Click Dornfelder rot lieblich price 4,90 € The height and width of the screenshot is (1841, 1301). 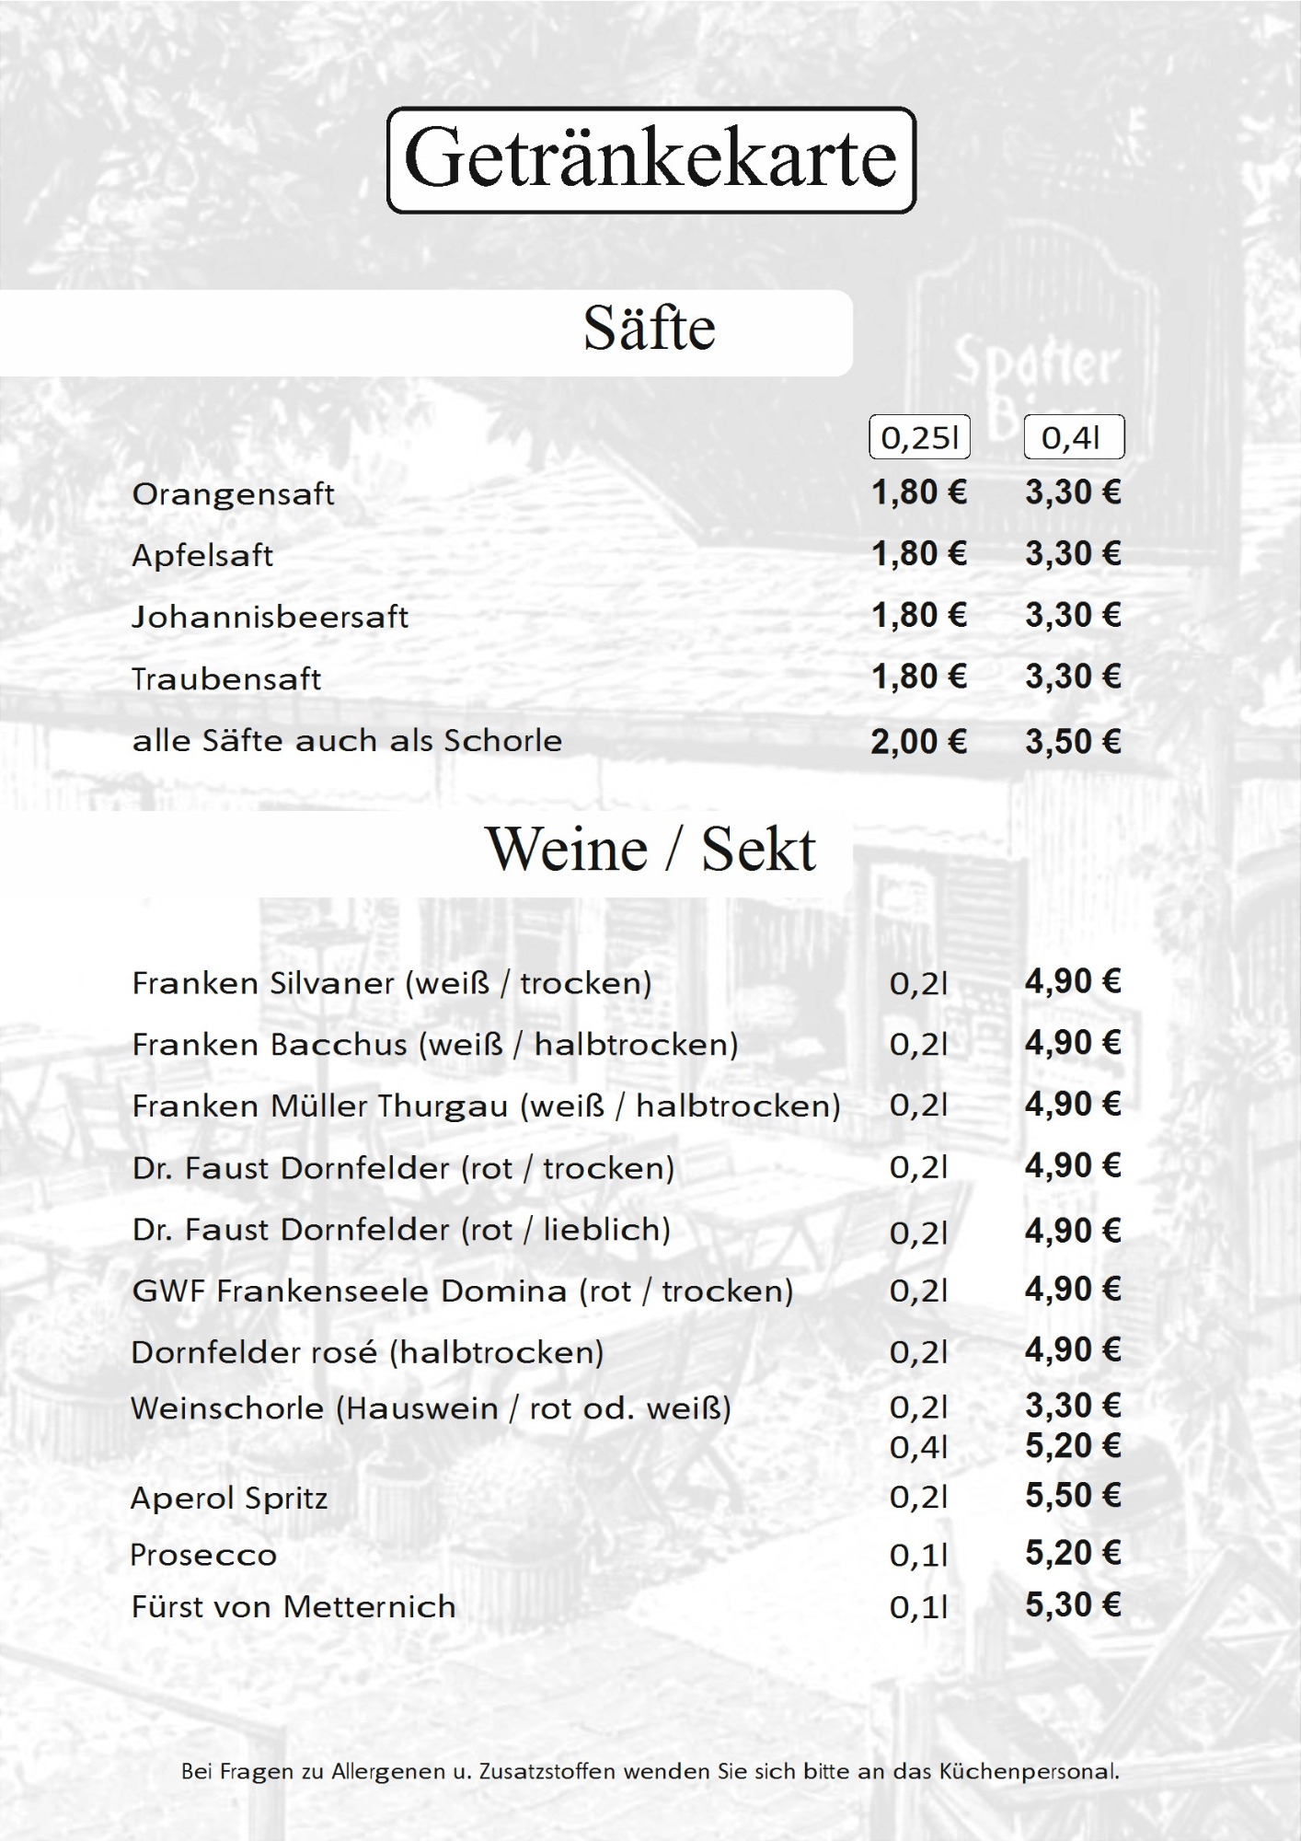tap(1074, 1231)
